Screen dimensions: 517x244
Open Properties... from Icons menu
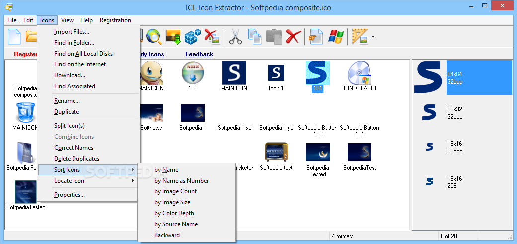(x=88, y=194)
